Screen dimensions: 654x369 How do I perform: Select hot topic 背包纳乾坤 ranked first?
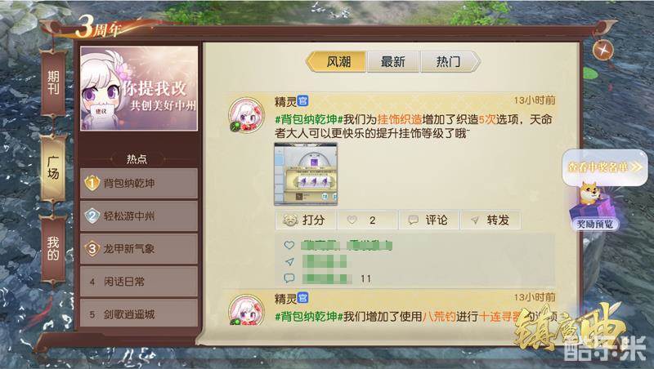(138, 183)
